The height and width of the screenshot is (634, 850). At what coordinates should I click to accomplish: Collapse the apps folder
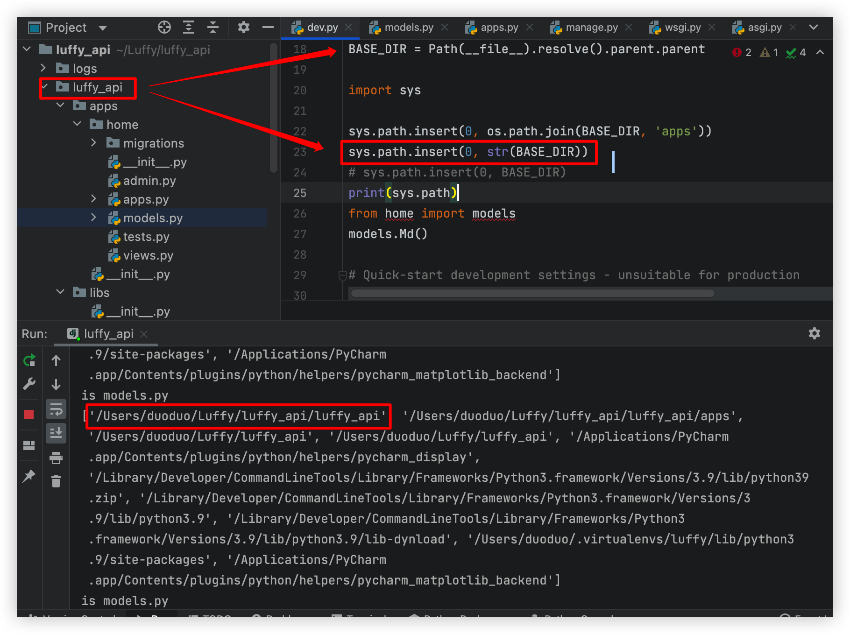click(x=60, y=106)
